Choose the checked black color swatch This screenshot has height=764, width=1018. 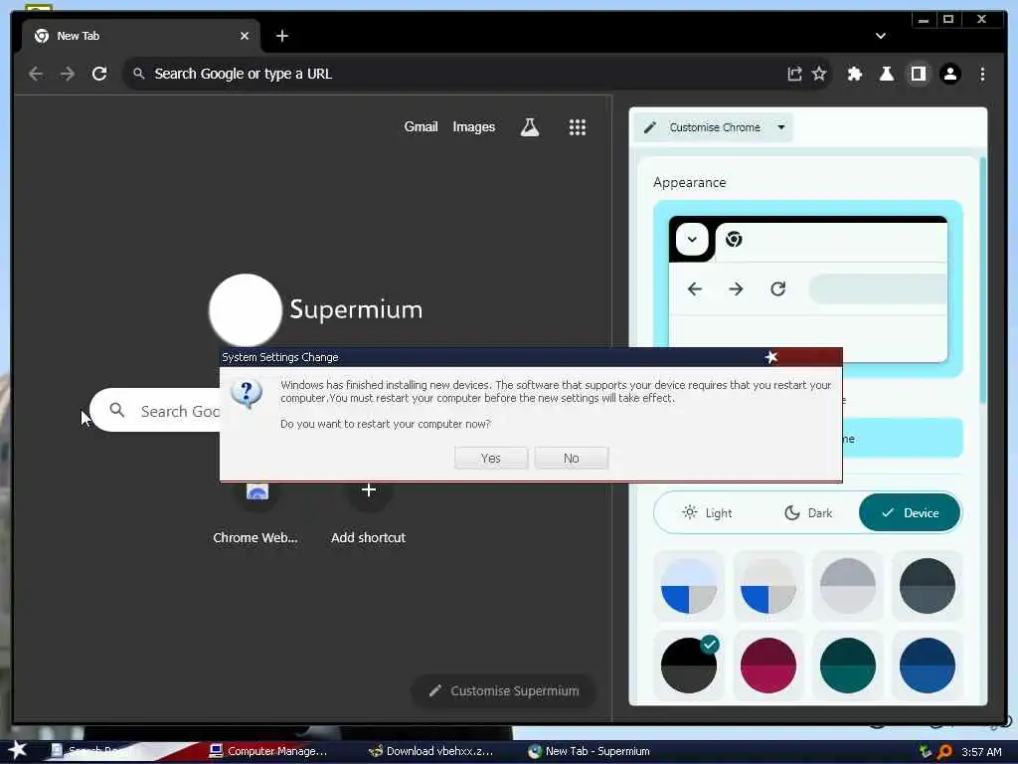coord(689,666)
